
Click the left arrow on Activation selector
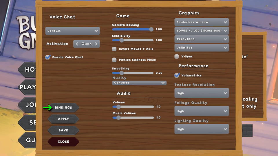pyautogui.click(x=77, y=44)
